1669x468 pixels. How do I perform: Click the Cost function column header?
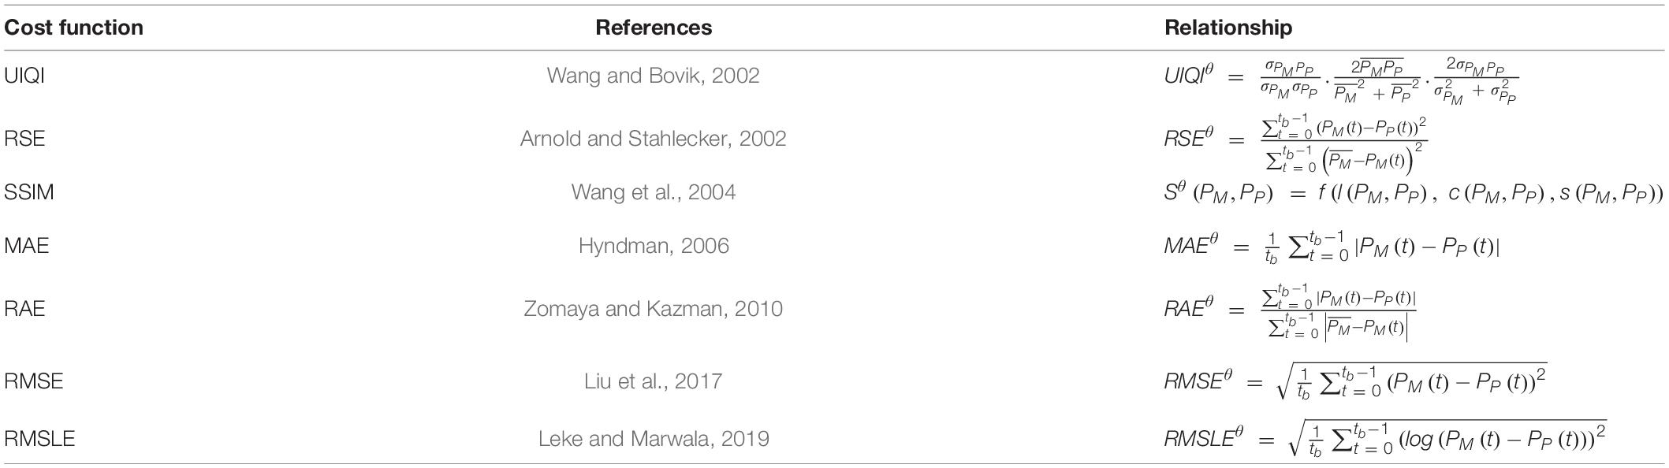click(73, 28)
